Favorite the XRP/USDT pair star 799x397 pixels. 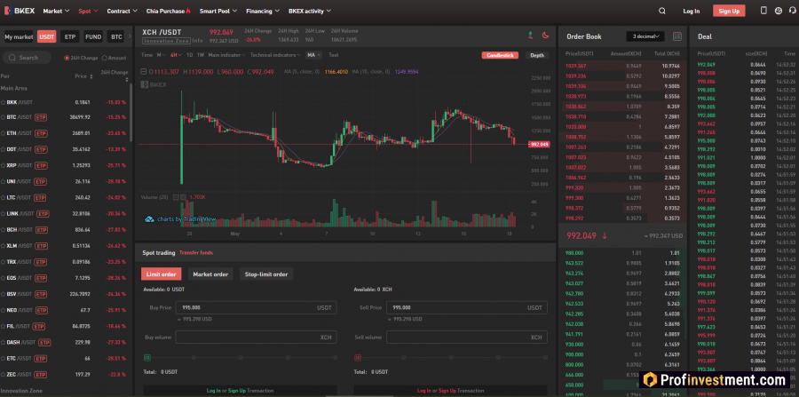[3, 165]
